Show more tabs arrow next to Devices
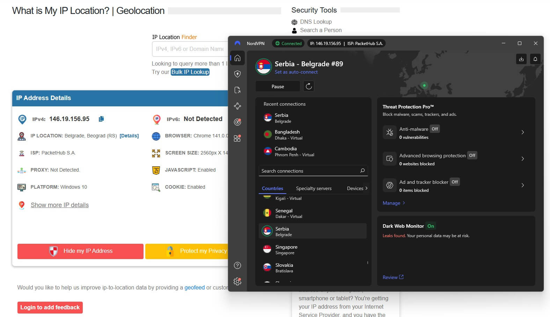Screen dimensions: 550x317 click(366, 188)
